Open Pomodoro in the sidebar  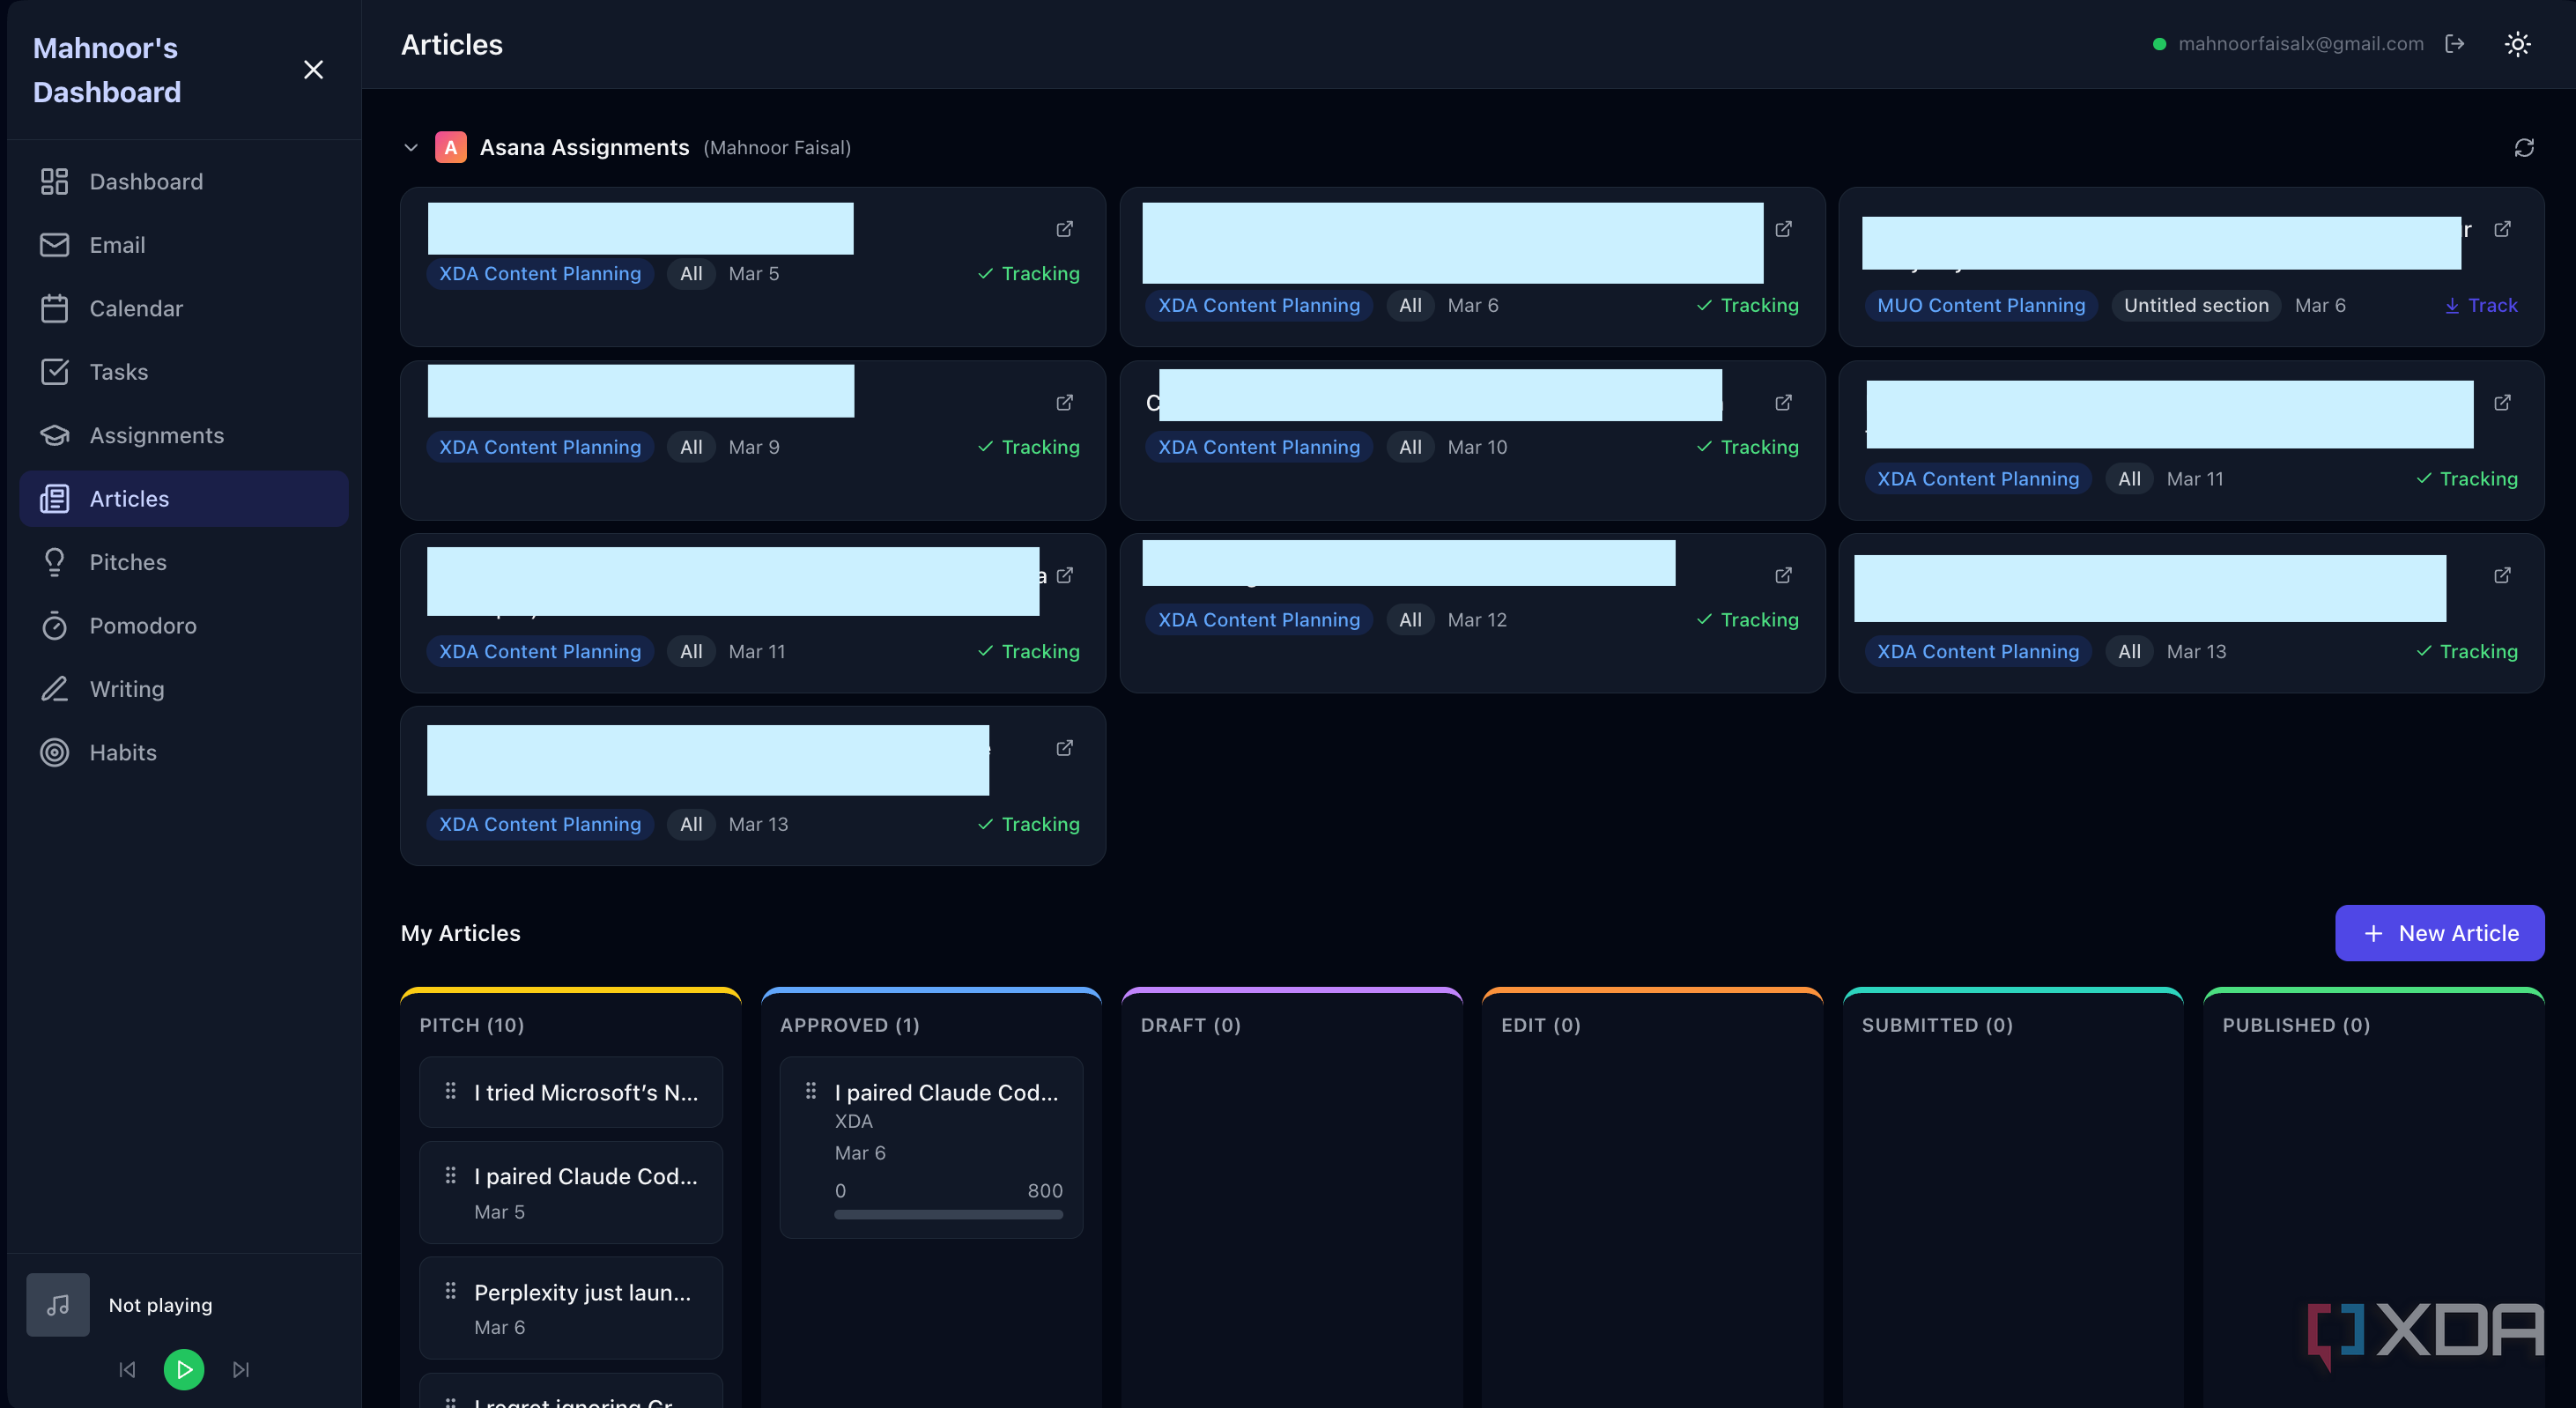(184, 626)
